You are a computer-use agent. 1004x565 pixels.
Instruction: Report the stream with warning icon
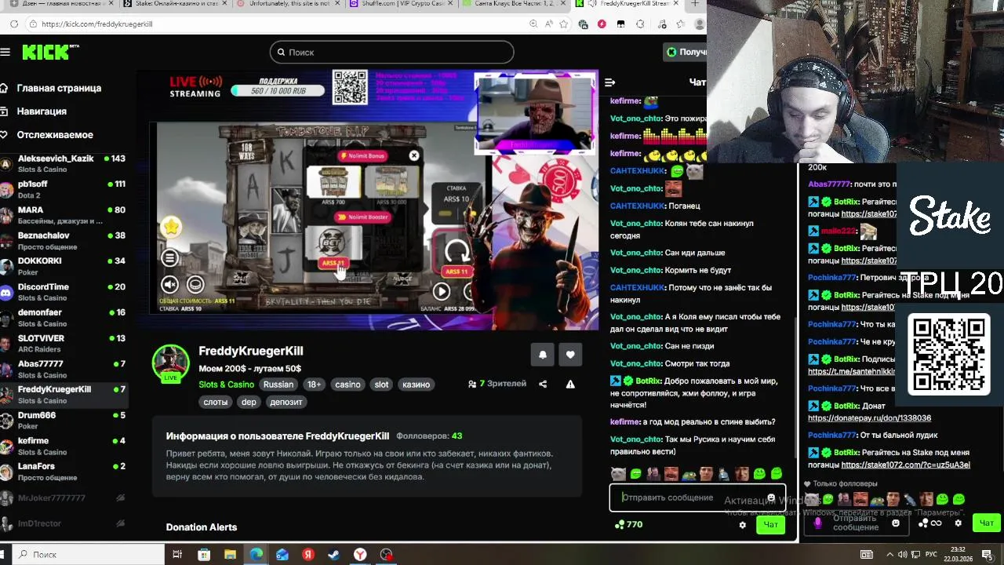point(570,384)
